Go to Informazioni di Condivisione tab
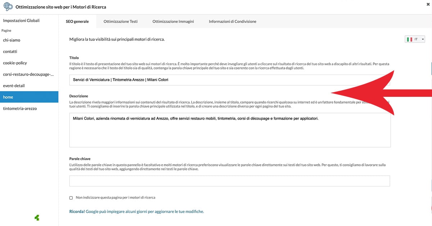432x226 pixels. [x=233, y=22]
